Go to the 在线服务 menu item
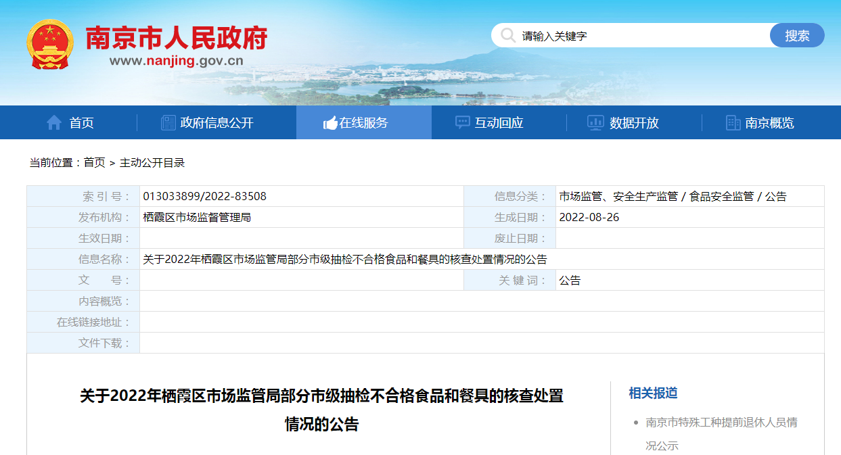Screen dimensions: 841x455 tap(364, 122)
